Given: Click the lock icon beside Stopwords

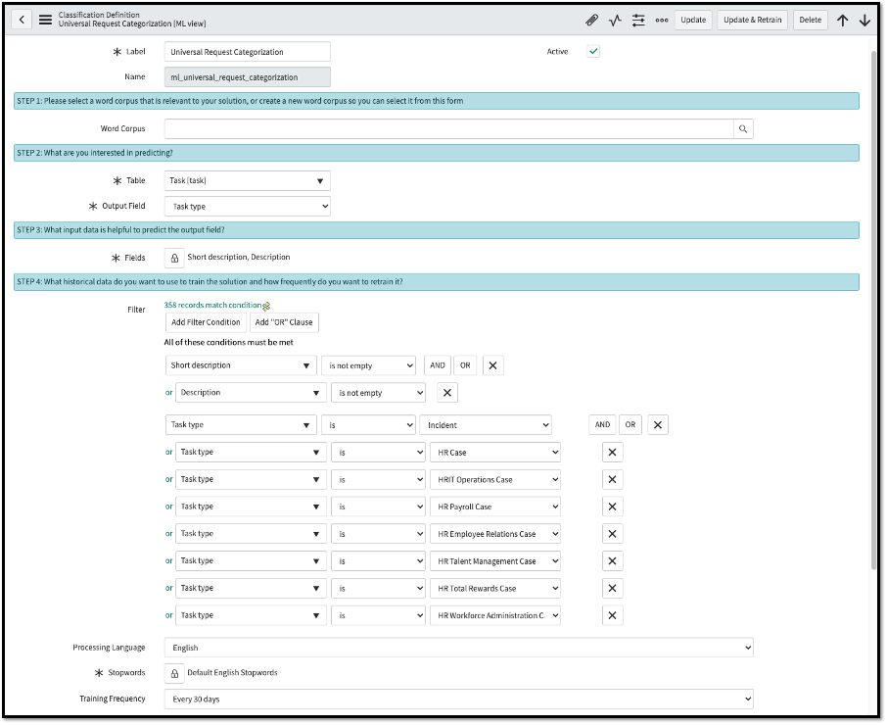Looking at the screenshot, I should point(174,673).
